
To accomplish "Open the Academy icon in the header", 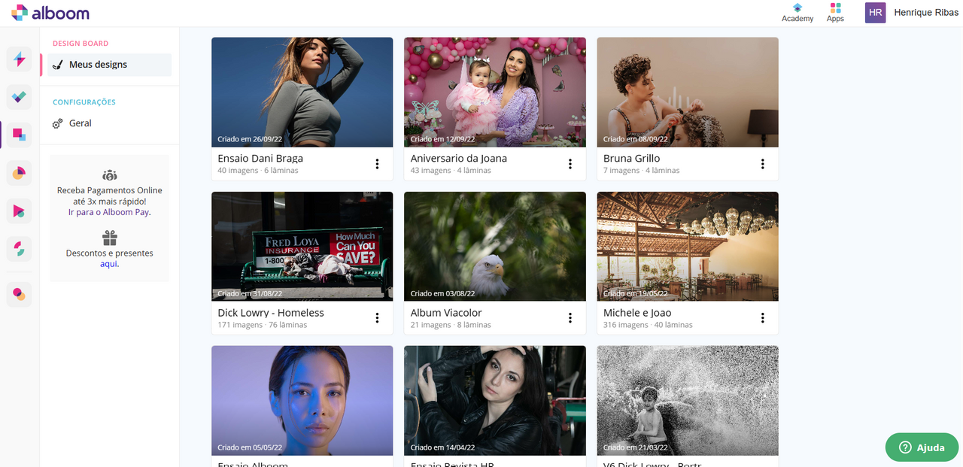I will click(x=797, y=13).
